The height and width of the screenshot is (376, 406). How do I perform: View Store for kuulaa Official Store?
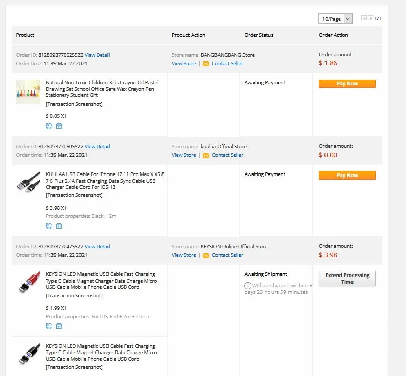pyautogui.click(x=183, y=155)
